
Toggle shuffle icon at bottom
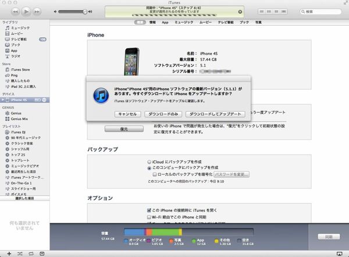20,254
